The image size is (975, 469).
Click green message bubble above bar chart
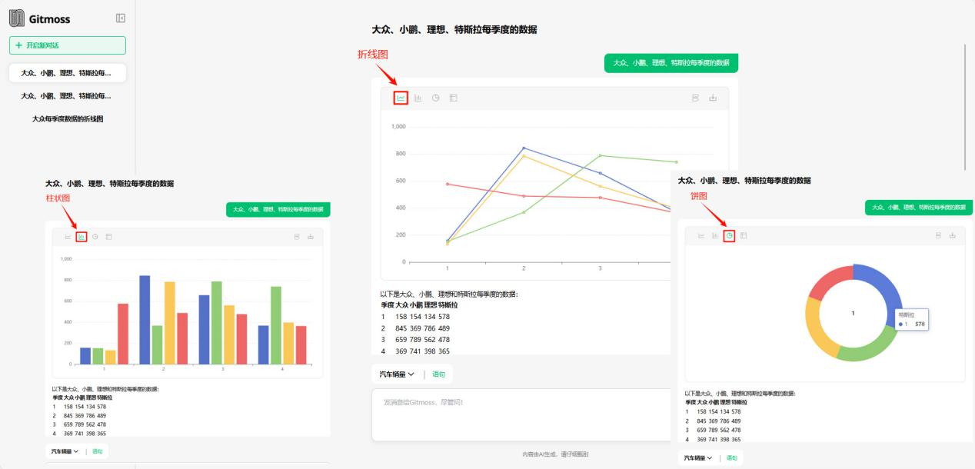(278, 209)
